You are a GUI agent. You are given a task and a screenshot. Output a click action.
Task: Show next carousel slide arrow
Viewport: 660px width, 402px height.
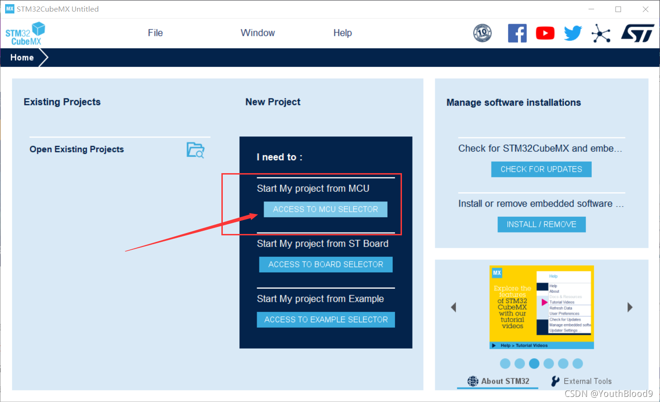coord(630,307)
